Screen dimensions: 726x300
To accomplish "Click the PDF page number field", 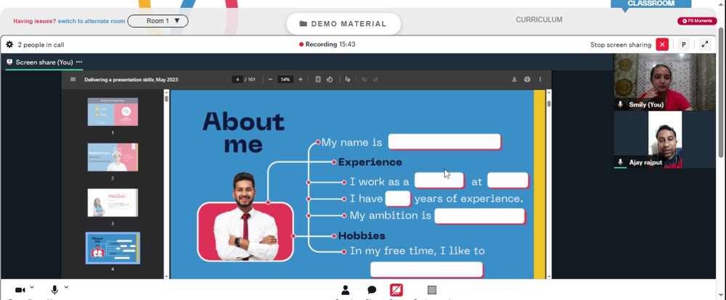I will tap(237, 80).
